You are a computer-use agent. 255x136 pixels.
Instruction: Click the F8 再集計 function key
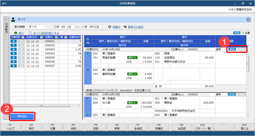159,127
